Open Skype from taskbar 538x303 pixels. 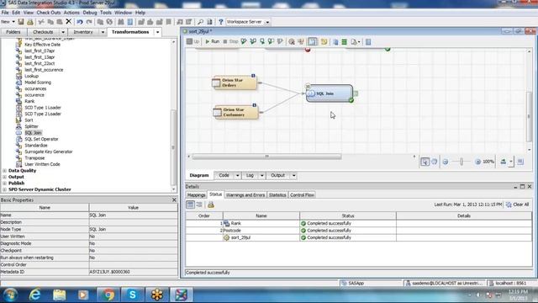pyautogui.click(x=133, y=295)
